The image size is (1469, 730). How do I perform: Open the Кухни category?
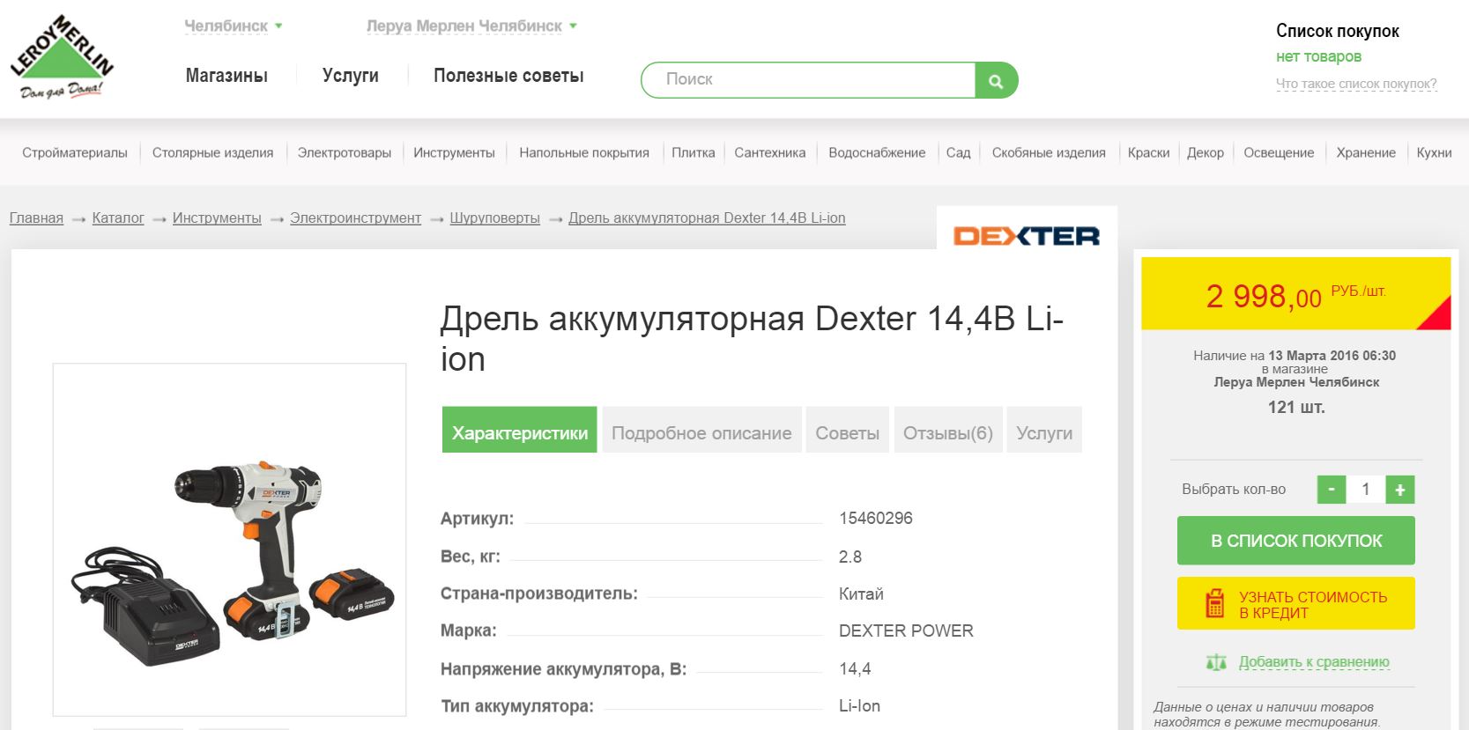(1434, 152)
